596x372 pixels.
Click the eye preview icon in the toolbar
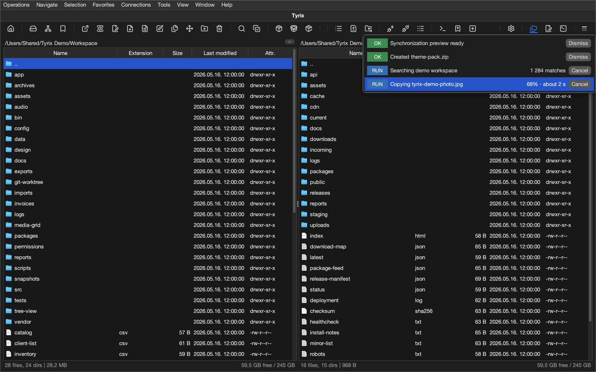tap(100, 29)
